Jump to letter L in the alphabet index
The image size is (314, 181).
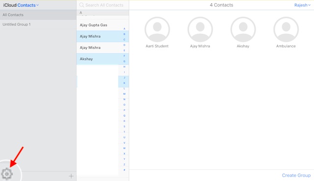pyautogui.click(x=124, y=89)
